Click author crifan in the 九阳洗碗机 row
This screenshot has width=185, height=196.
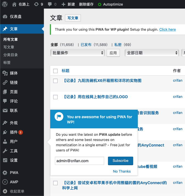178,81
